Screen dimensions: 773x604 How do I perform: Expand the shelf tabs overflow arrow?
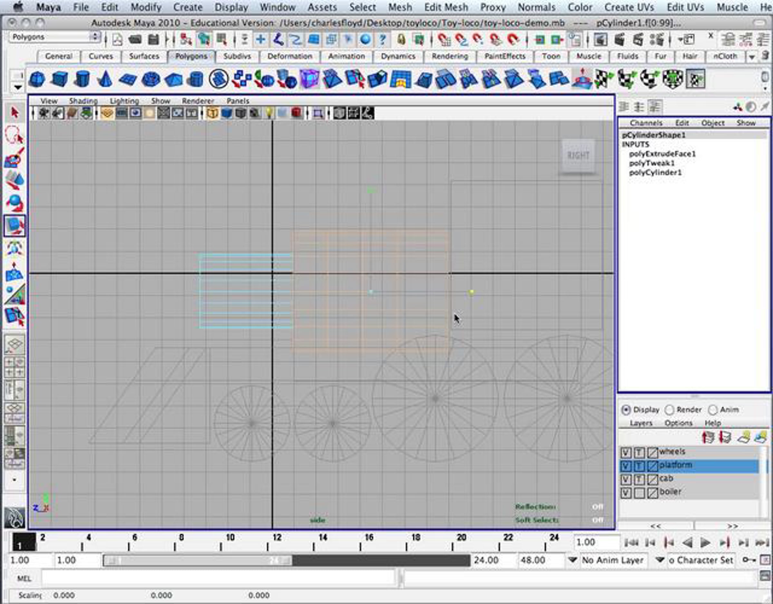pos(752,57)
